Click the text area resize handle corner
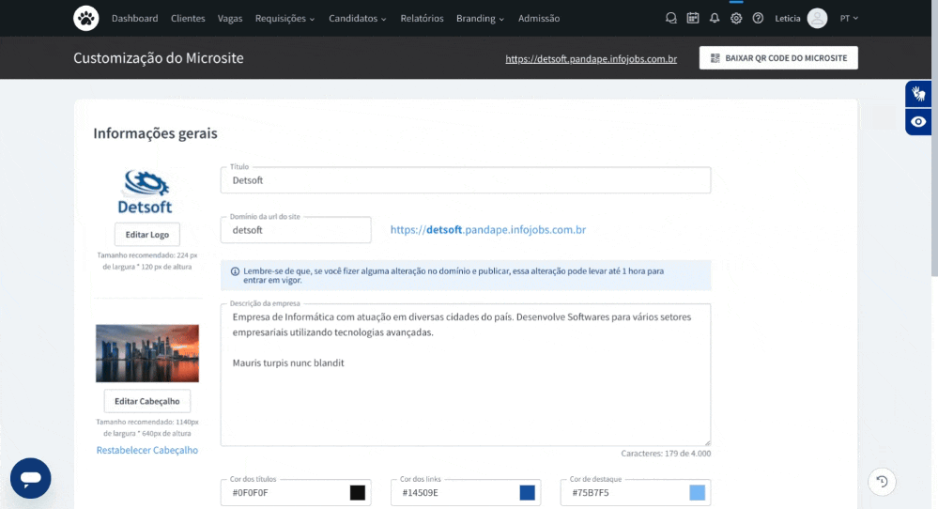938x509 pixels. click(707, 442)
